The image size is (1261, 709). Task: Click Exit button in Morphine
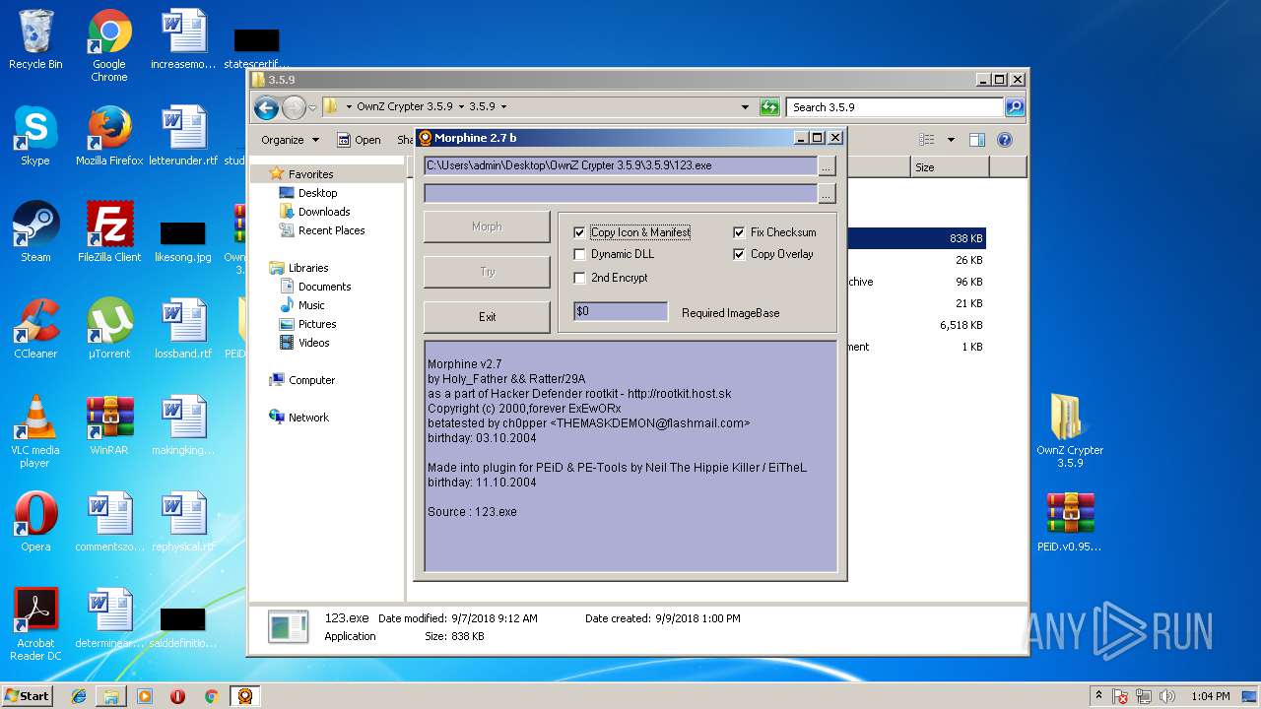pos(487,317)
